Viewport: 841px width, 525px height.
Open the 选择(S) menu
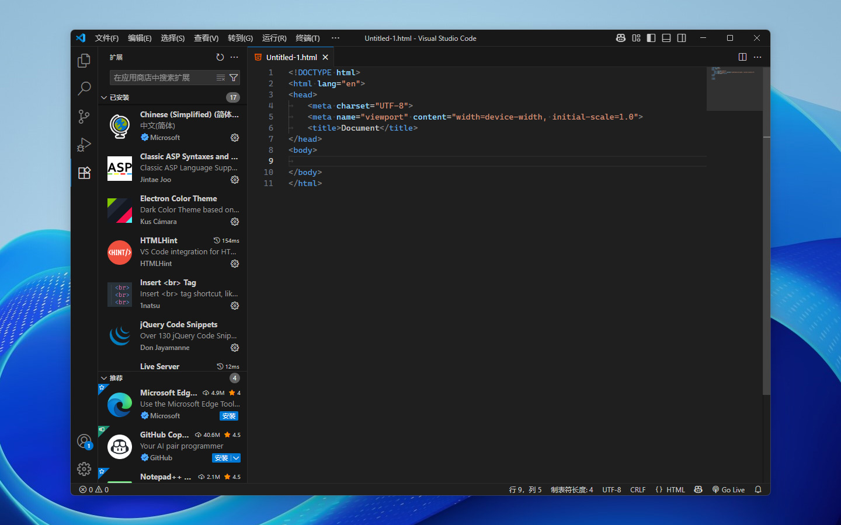[x=173, y=38]
